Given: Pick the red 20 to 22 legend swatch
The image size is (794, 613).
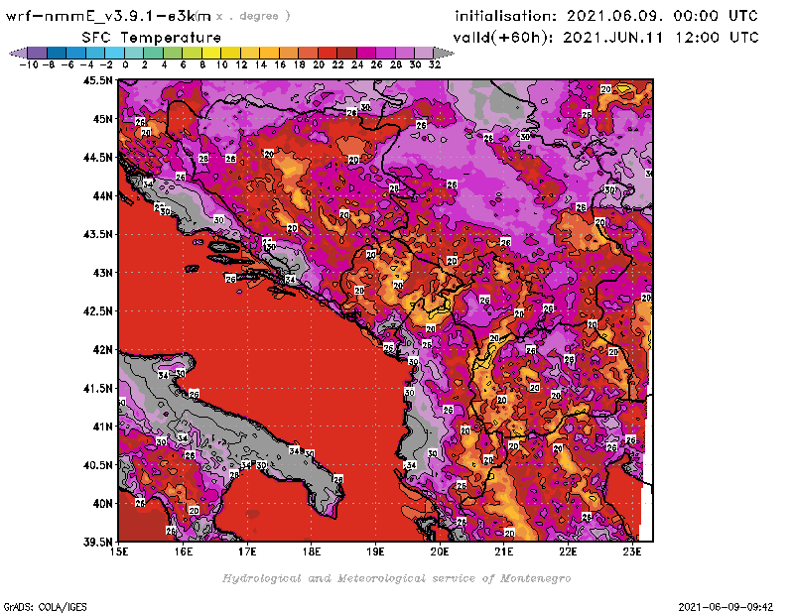Looking at the screenshot, I should 328,53.
